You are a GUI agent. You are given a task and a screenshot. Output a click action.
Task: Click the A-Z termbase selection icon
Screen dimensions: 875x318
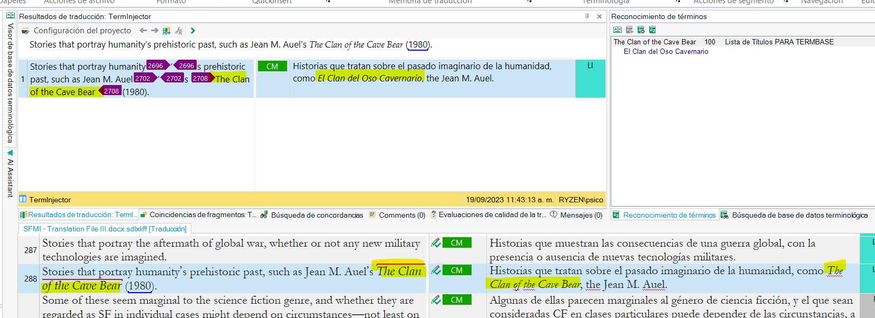pyautogui.click(x=652, y=30)
